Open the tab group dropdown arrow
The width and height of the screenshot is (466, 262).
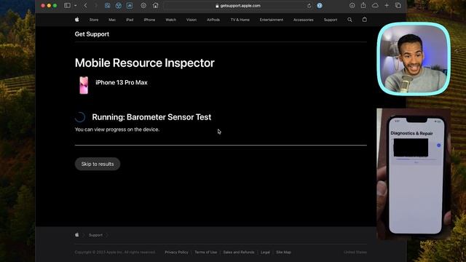[76, 5]
